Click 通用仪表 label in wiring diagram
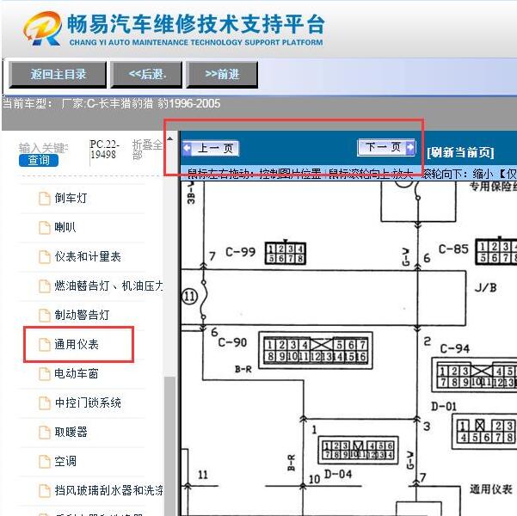 click(x=490, y=489)
